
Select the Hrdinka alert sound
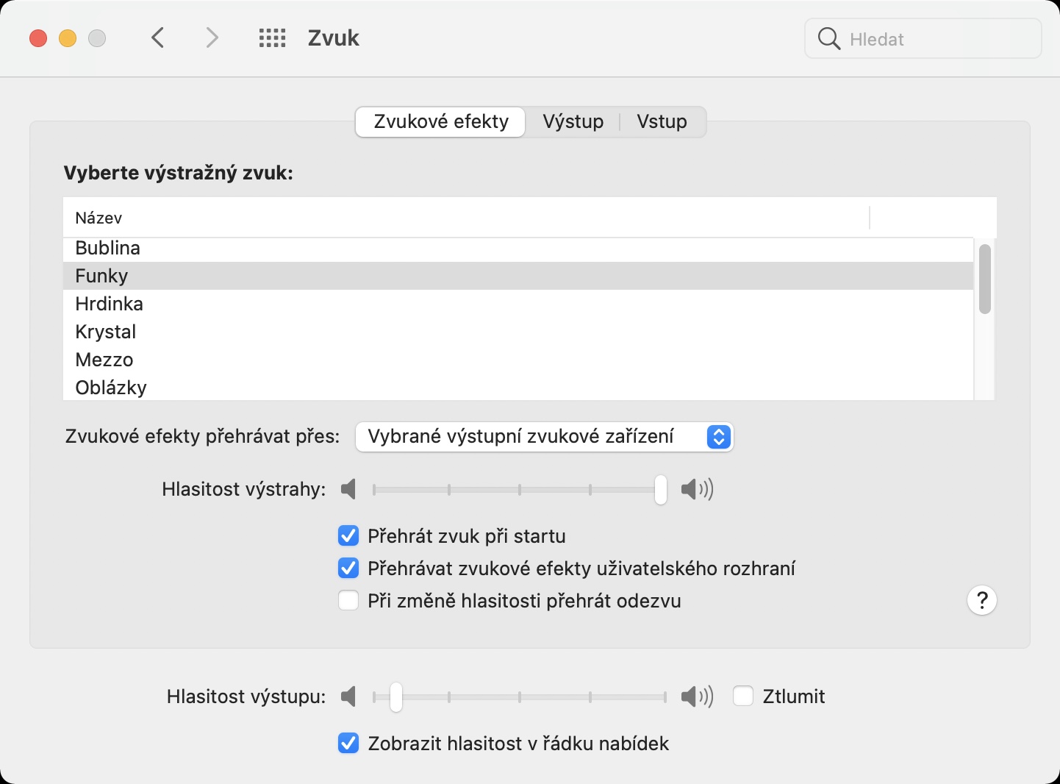(x=109, y=304)
